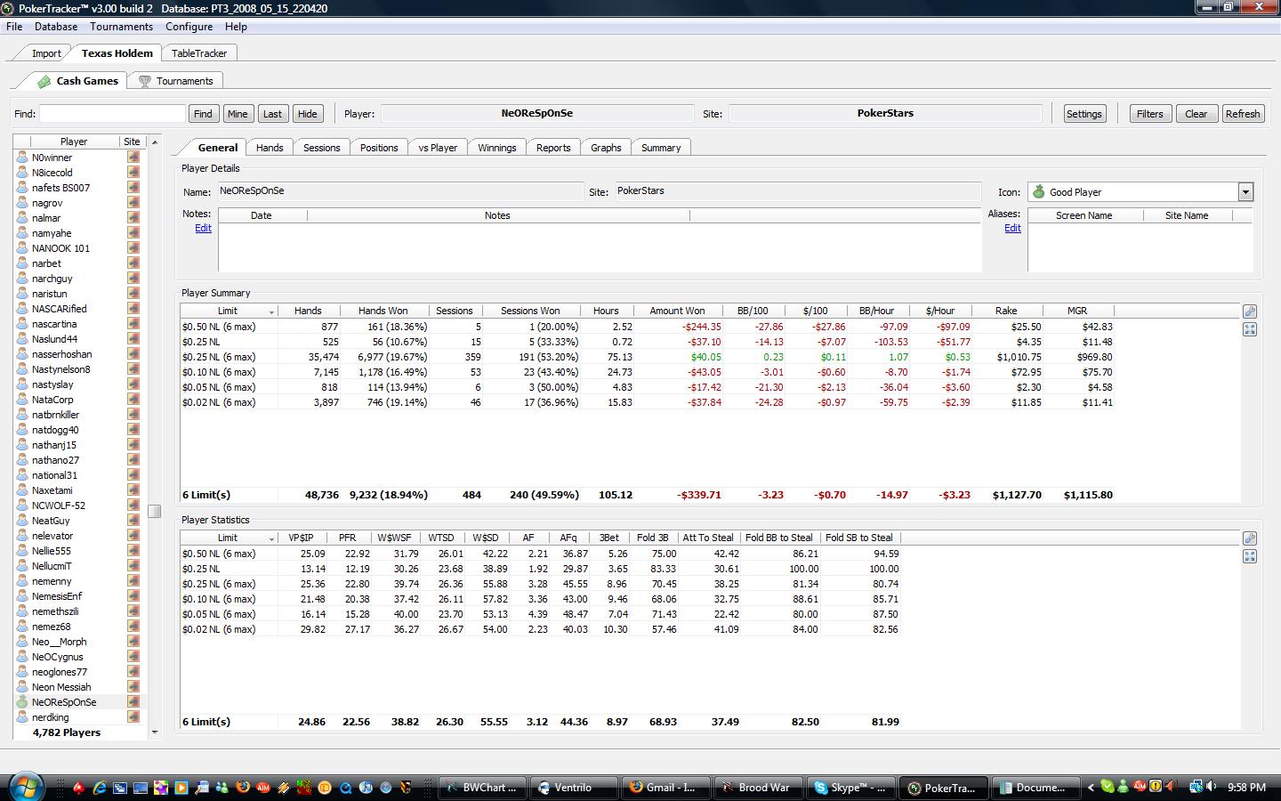The image size is (1281, 801).
Task: Click the Edit link under Aliases
Action: click(1012, 228)
